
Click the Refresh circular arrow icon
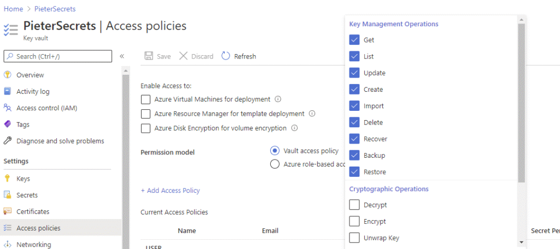coord(226,56)
